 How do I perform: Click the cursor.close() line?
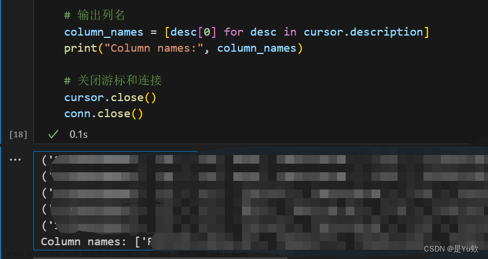click(x=110, y=98)
